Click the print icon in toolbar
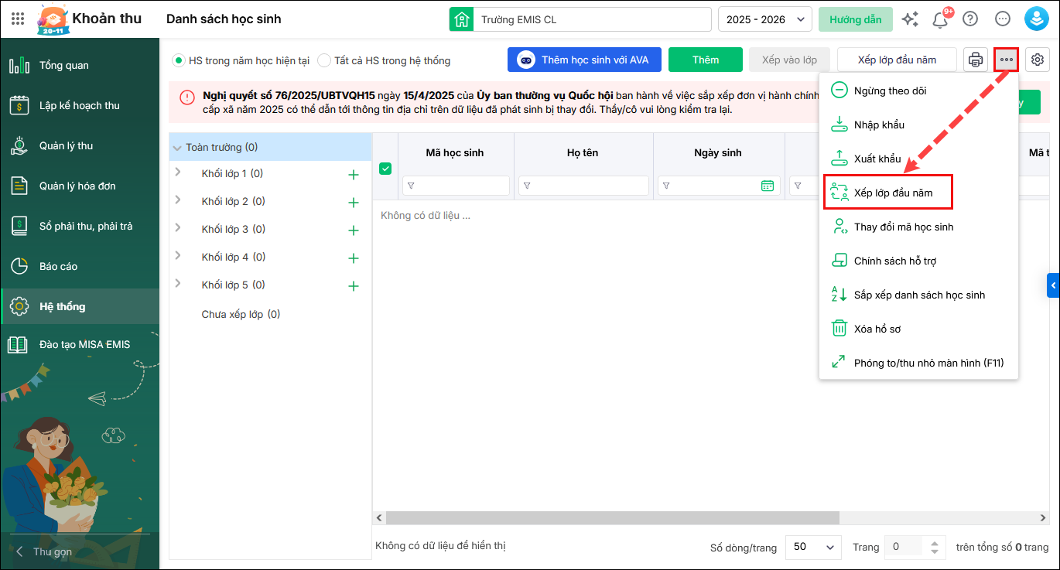This screenshot has height=570, width=1060. [x=976, y=60]
